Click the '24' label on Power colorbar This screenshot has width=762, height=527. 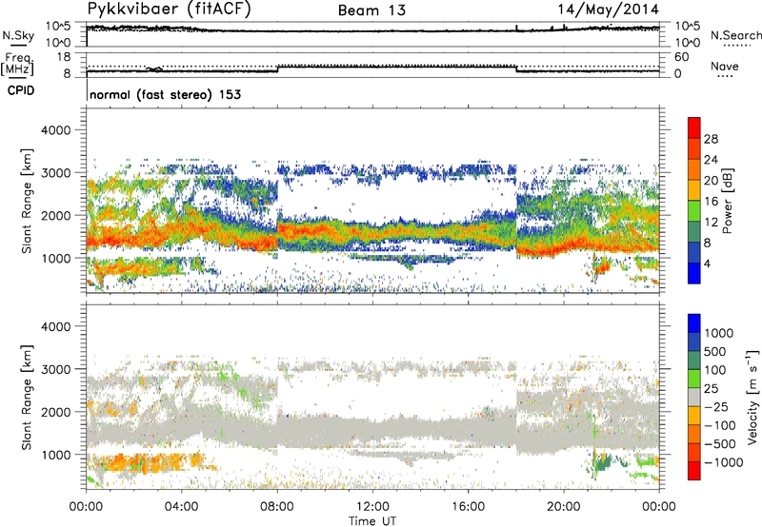711,160
